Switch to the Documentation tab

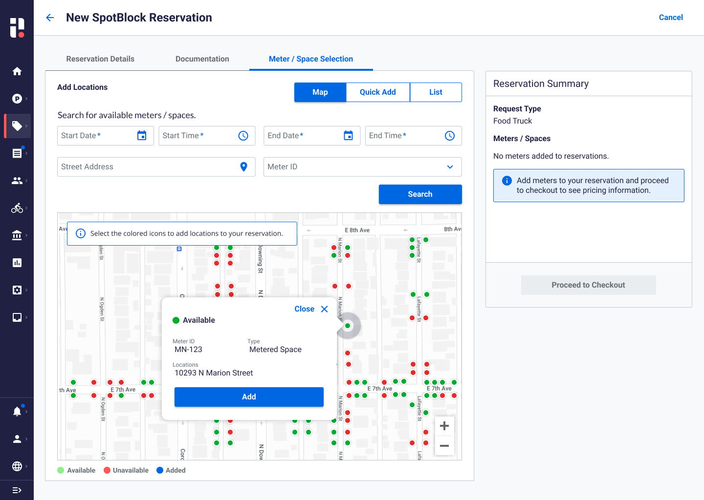(x=202, y=59)
